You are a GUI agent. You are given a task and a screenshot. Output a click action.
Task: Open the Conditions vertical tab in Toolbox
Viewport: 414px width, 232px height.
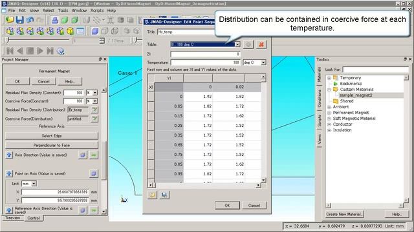tap(319, 98)
